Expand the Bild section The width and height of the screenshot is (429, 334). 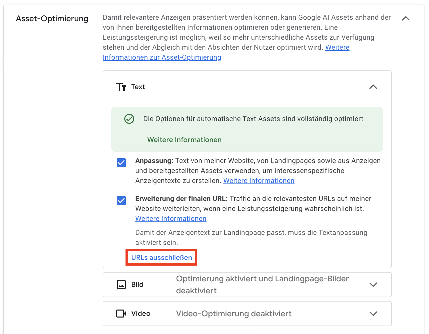tap(373, 285)
